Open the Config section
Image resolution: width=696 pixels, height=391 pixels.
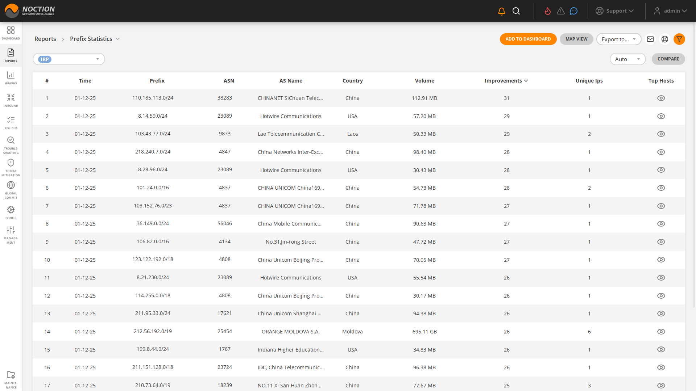tap(11, 211)
